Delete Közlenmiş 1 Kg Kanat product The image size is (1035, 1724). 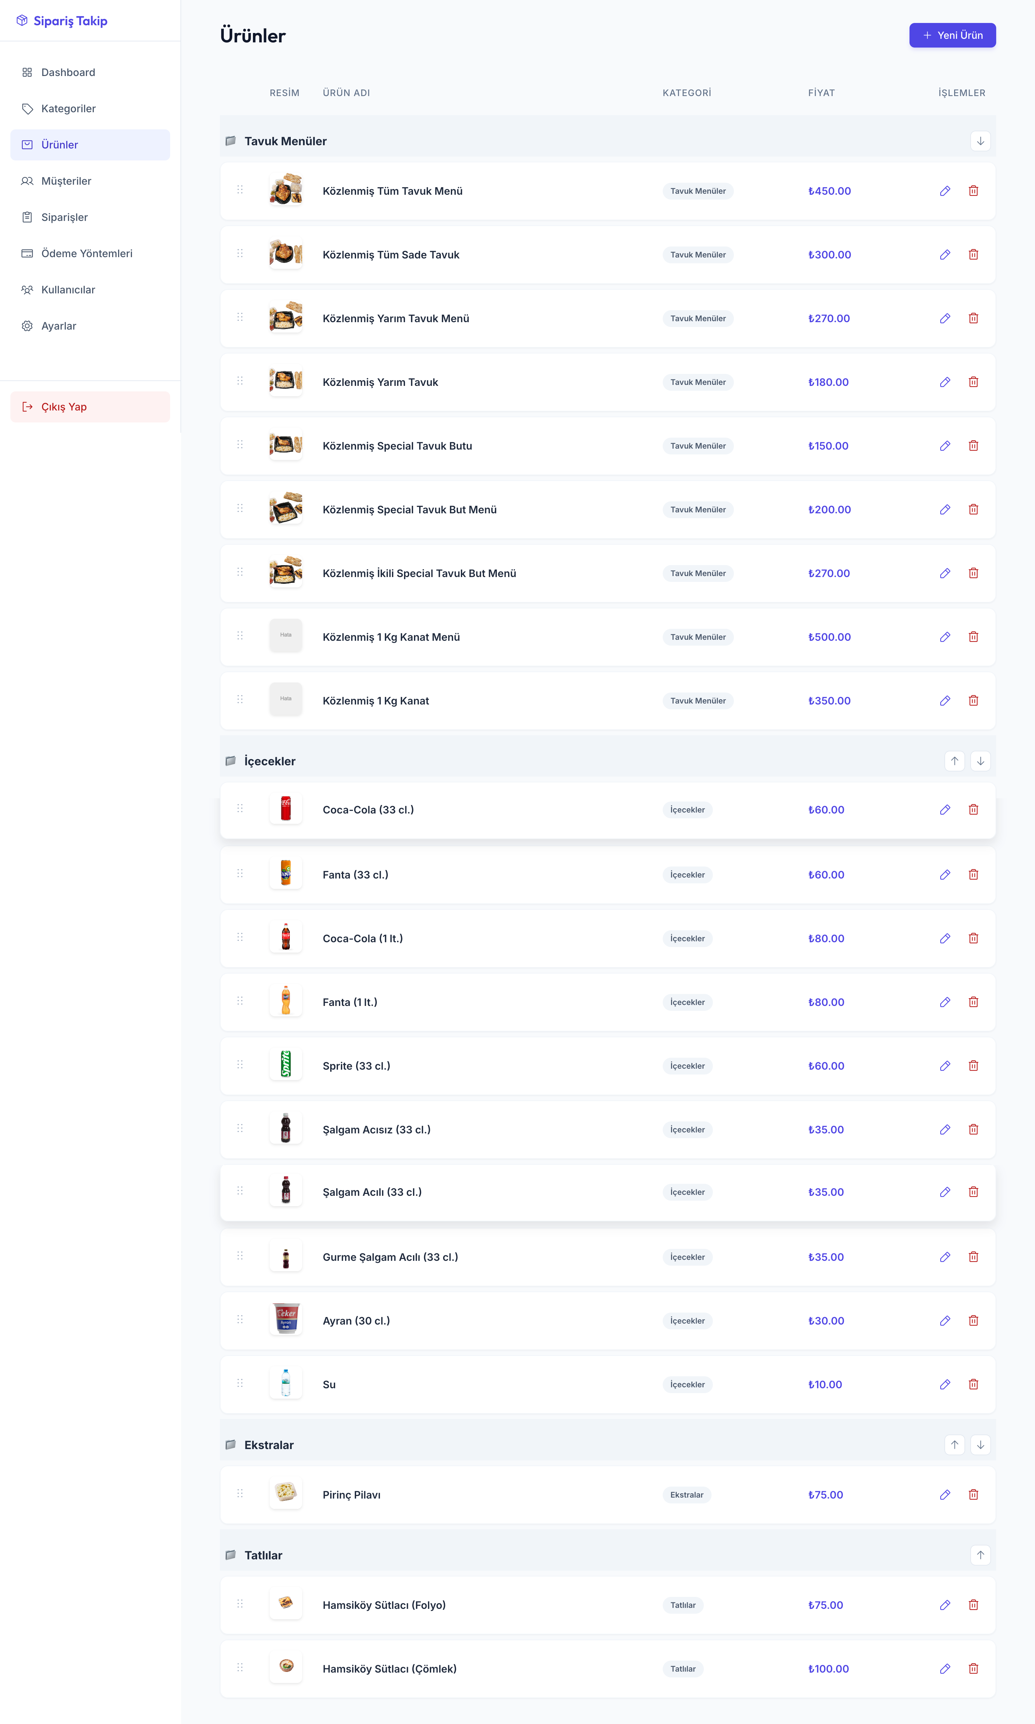click(x=974, y=701)
